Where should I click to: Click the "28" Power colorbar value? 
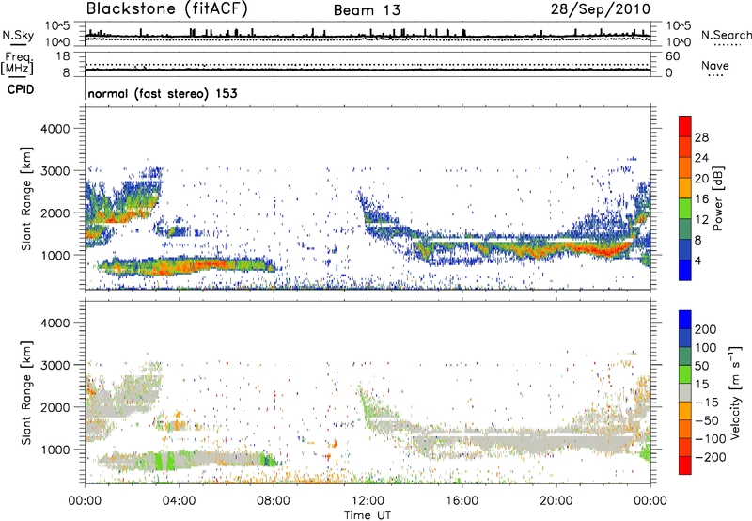(701, 137)
